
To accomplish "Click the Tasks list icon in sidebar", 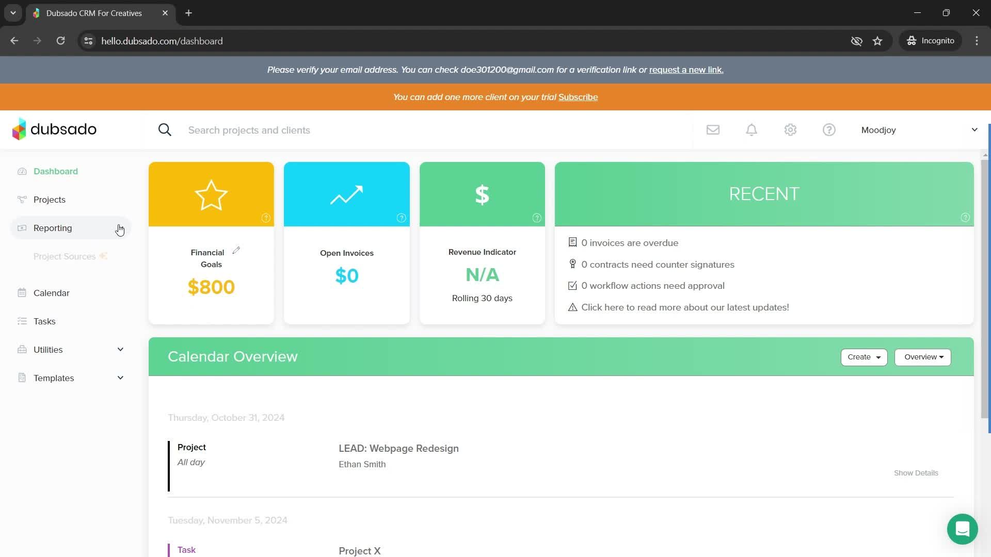I will pyautogui.click(x=22, y=321).
